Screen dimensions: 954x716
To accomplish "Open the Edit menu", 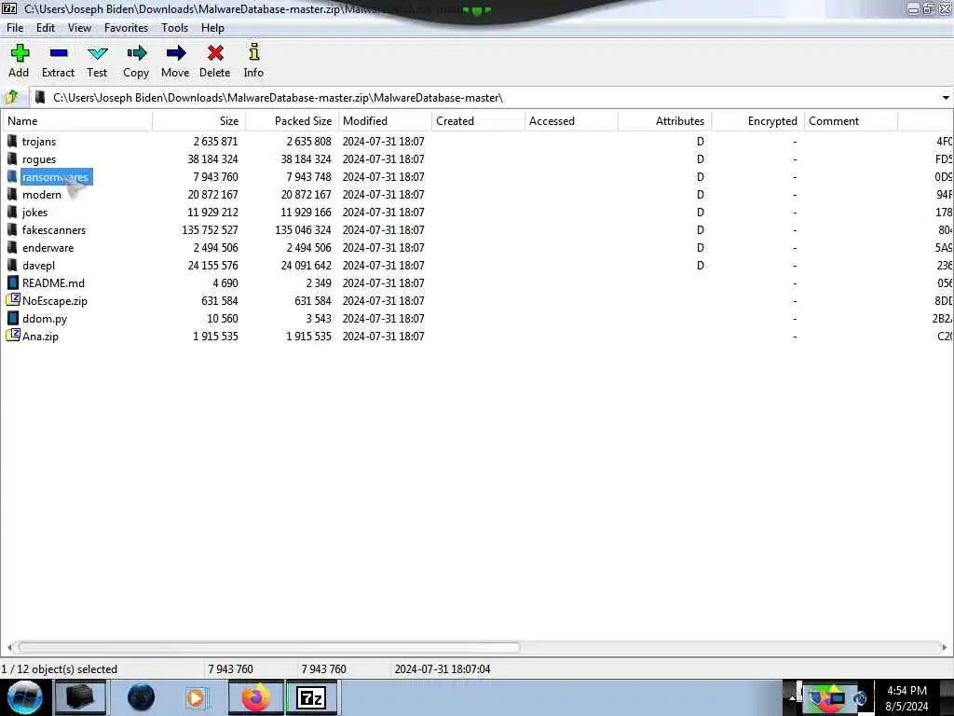I will [x=45, y=28].
